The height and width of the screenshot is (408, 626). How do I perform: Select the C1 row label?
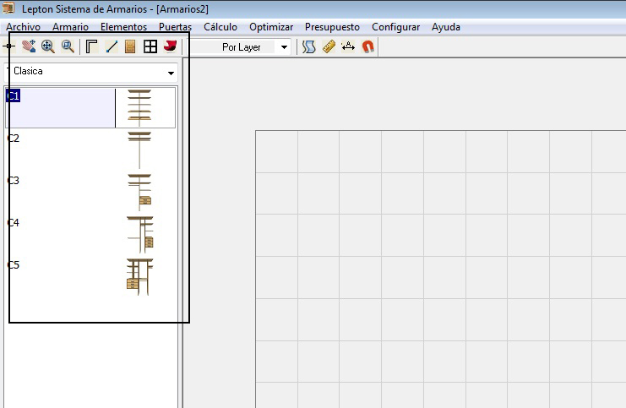pos(14,95)
